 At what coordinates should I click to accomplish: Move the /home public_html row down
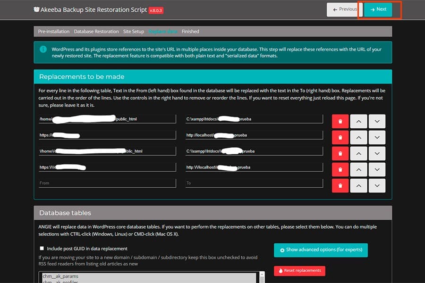pyautogui.click(x=377, y=121)
